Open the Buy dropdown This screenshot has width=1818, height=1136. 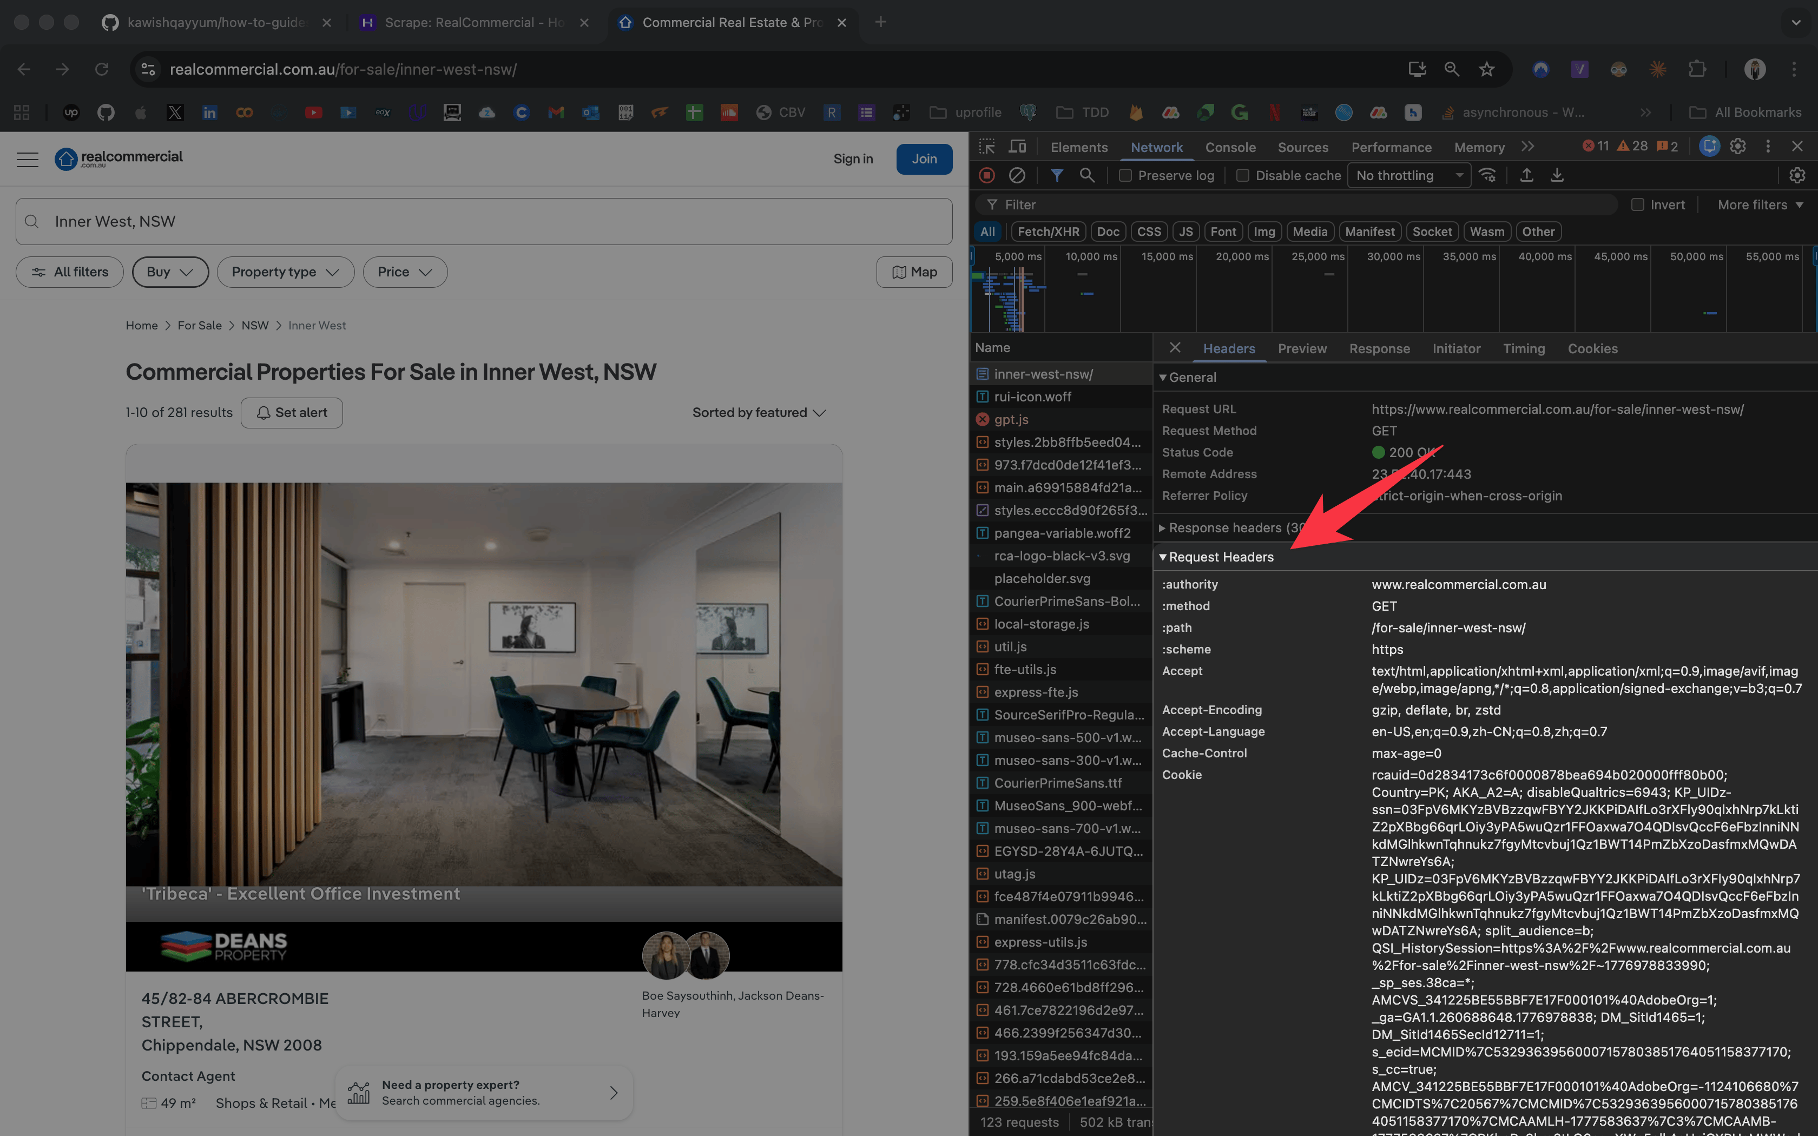tap(170, 272)
